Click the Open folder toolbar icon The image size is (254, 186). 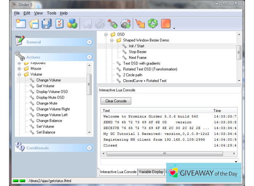(x=34, y=24)
